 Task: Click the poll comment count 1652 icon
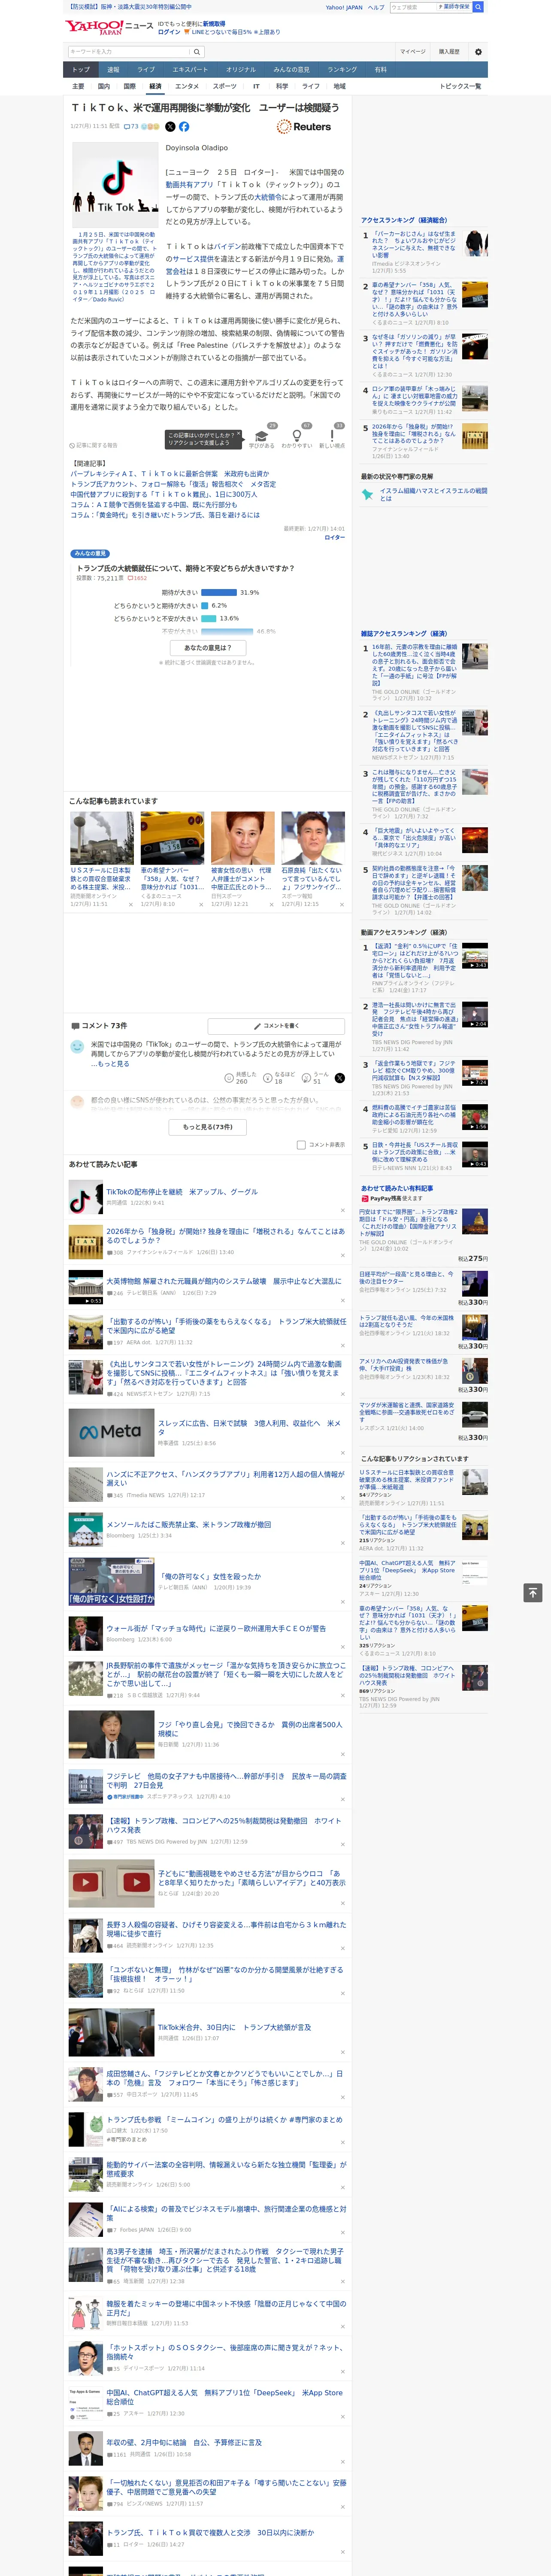(x=137, y=578)
